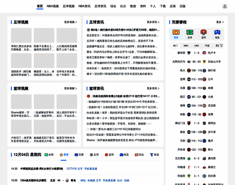Image resolution: width=235 pixels, height=185 pixels.
Task: Open 足球资讯 nav tab
Action: pyautogui.click(x=100, y=6)
